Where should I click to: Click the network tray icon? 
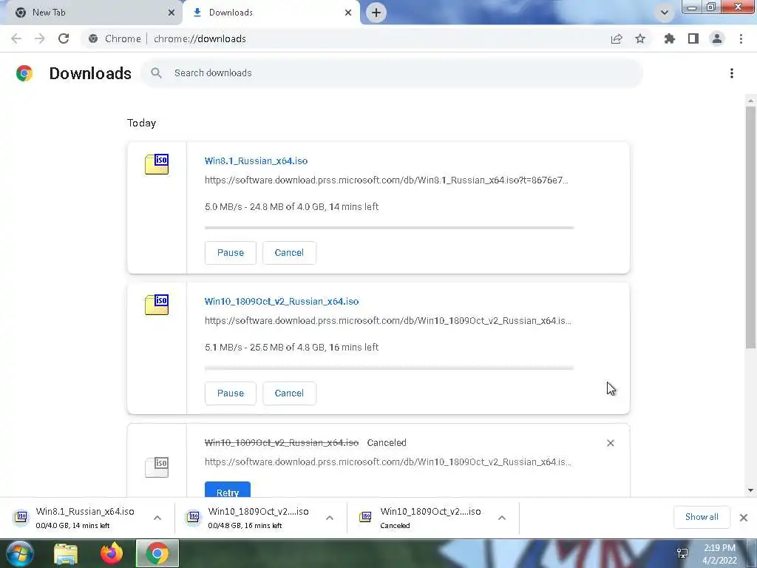click(x=682, y=553)
